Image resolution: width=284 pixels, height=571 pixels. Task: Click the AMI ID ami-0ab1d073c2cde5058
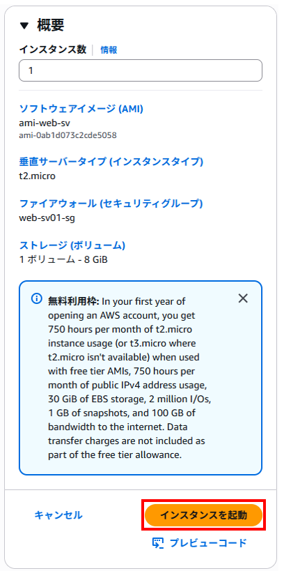68,135
